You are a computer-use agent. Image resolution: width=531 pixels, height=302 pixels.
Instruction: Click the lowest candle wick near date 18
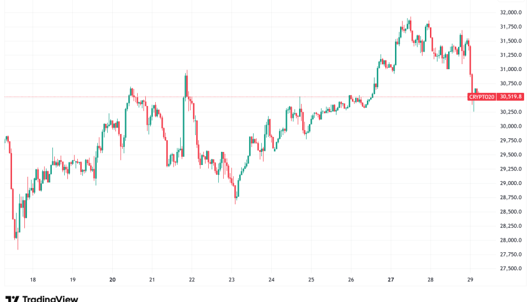(x=17, y=248)
